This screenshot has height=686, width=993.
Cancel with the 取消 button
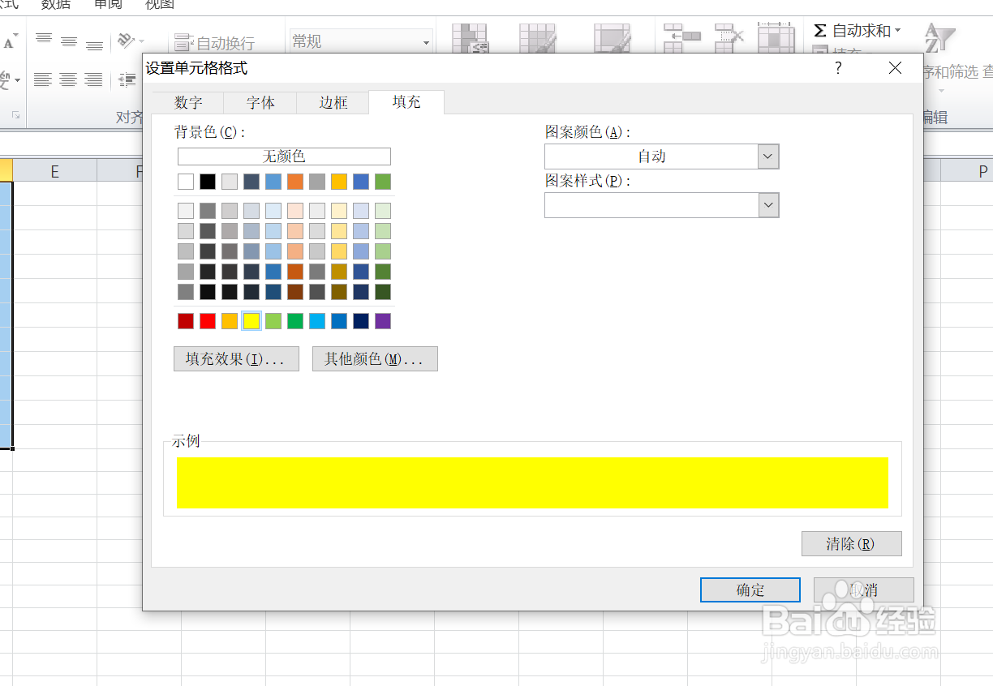coord(864,590)
